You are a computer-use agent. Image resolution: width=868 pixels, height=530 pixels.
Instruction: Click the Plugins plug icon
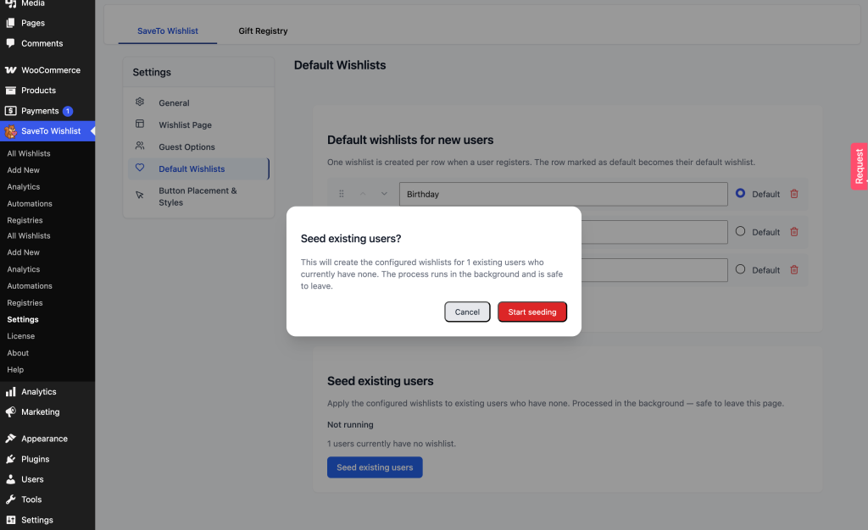point(10,459)
